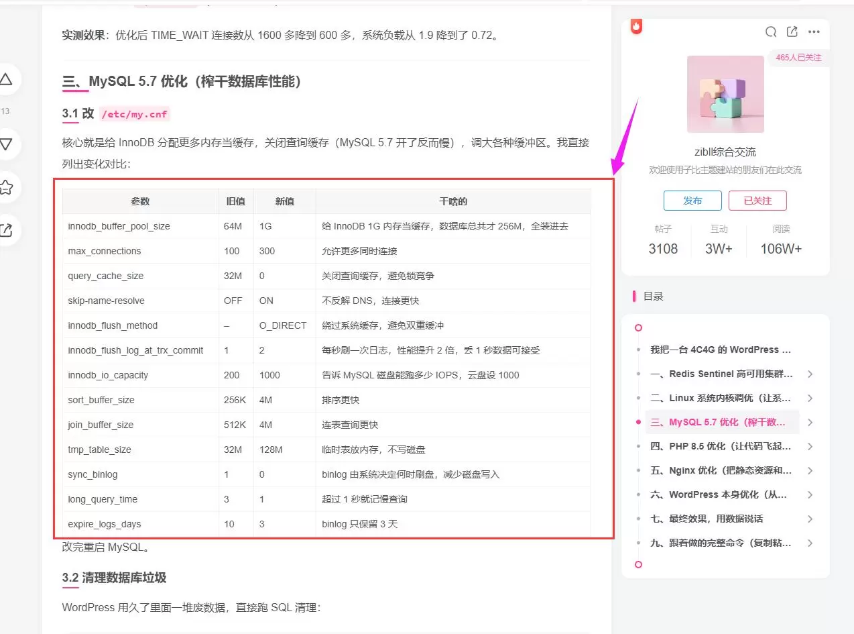
Task: Click the join_buffer_size cell
Action: (140, 425)
